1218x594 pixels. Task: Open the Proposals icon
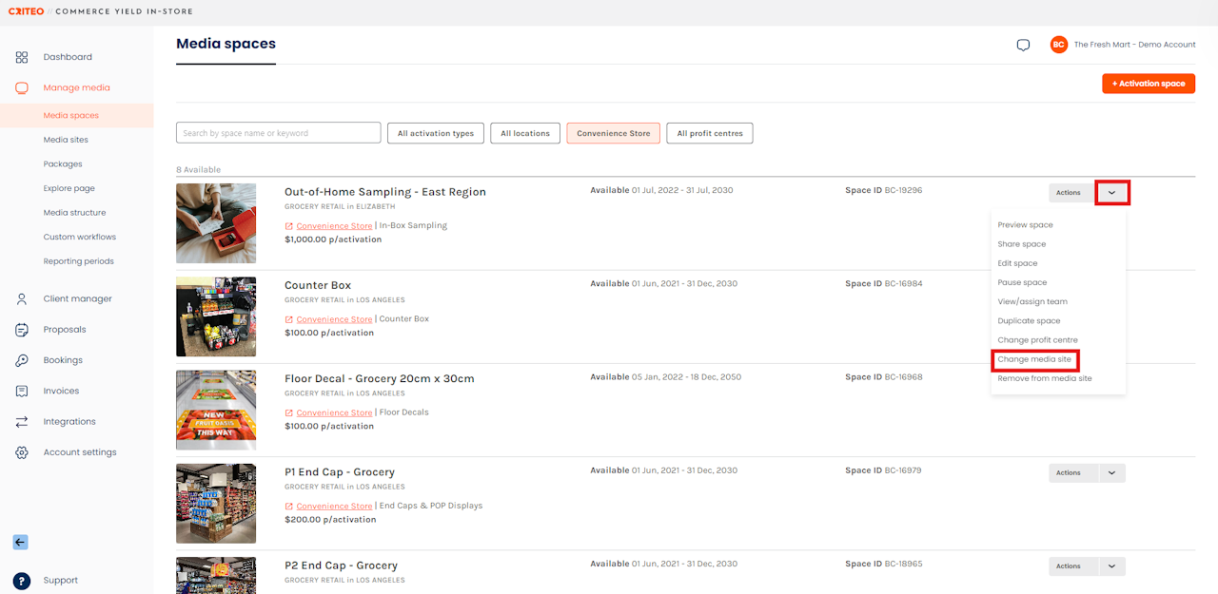[x=22, y=330]
